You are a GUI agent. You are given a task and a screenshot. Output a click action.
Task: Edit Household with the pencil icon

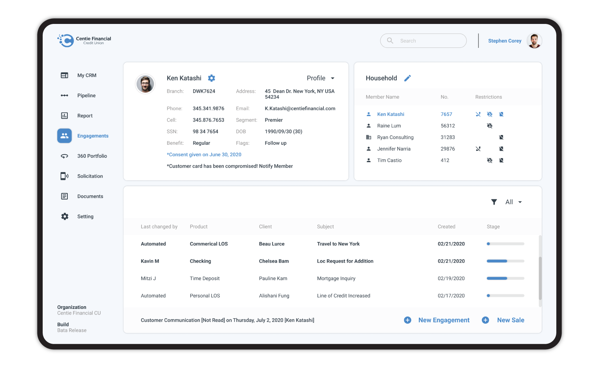tap(407, 78)
